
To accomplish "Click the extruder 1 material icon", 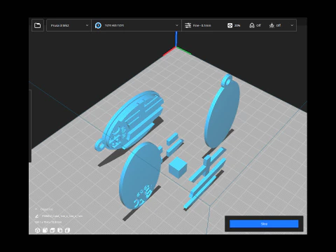I will [x=98, y=25].
